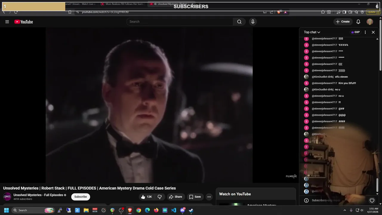This screenshot has height=215, width=382.
Task: Like the video with thumbs up
Action: [147, 197]
